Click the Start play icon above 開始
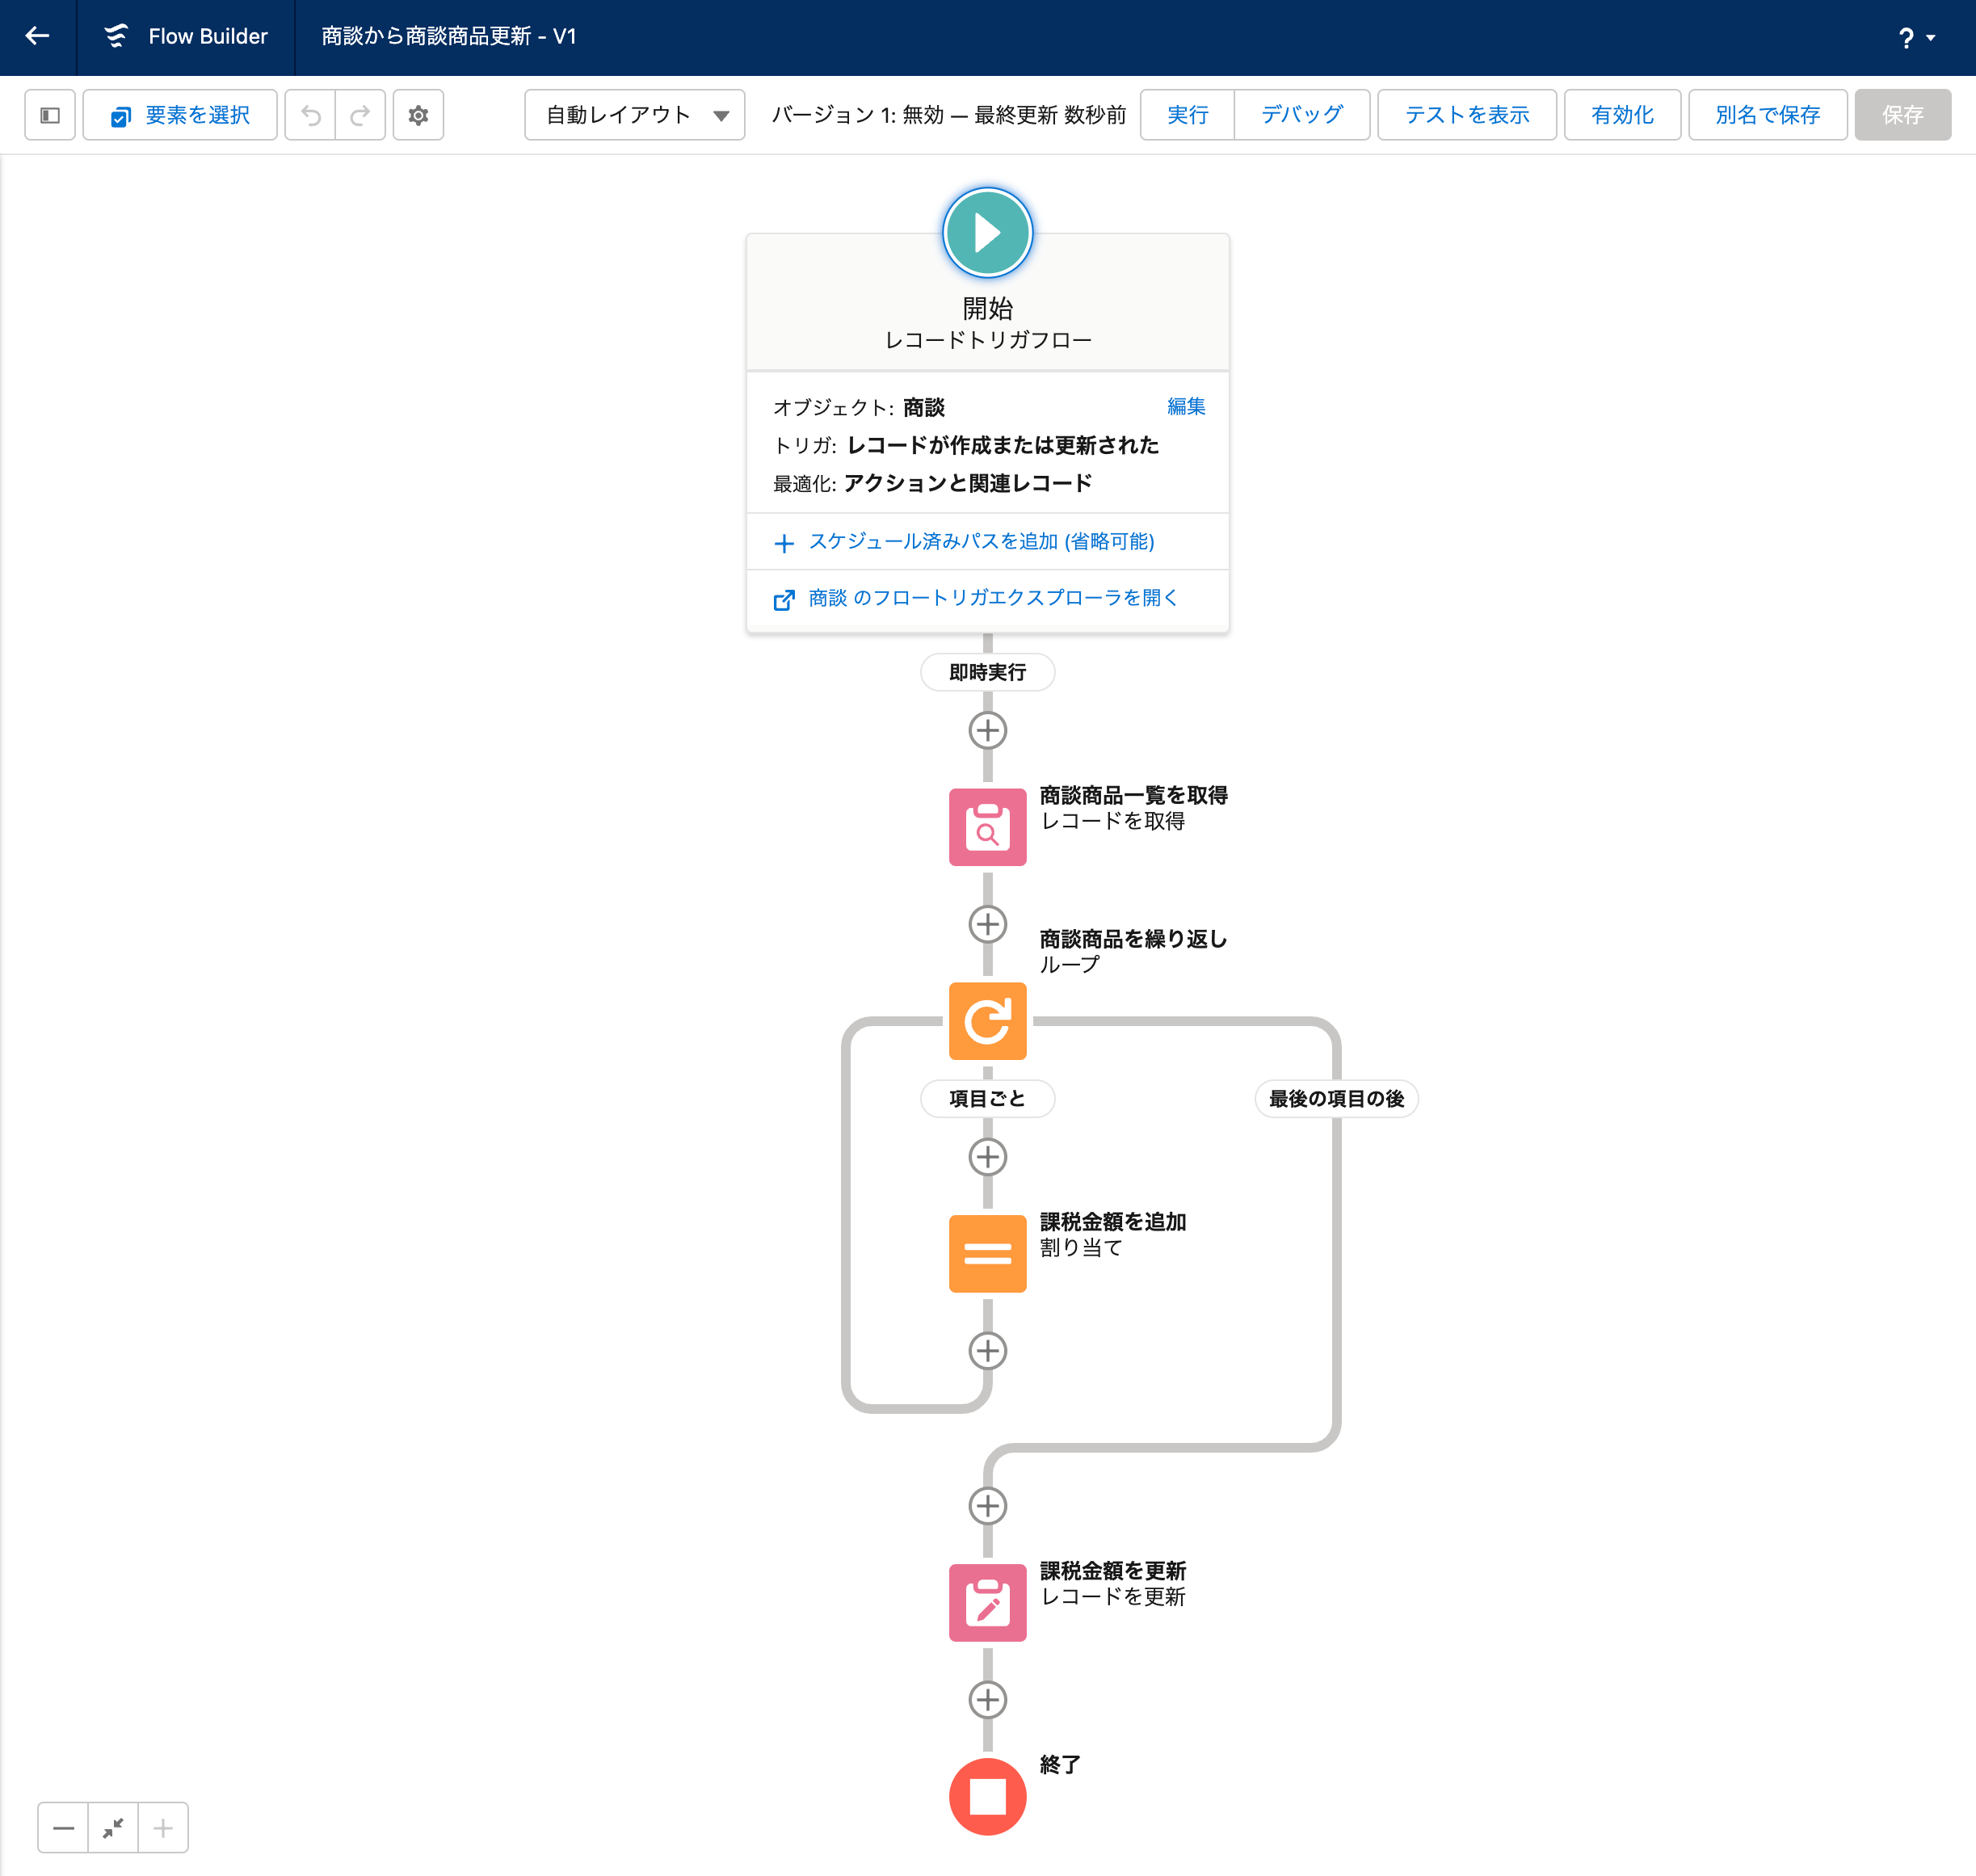1976x1876 pixels. point(987,232)
